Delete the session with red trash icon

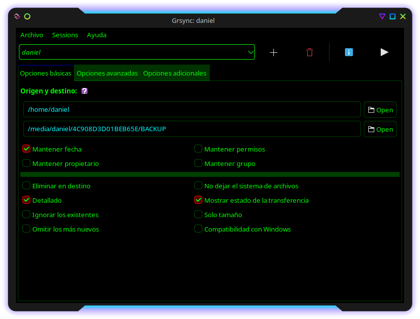(310, 52)
